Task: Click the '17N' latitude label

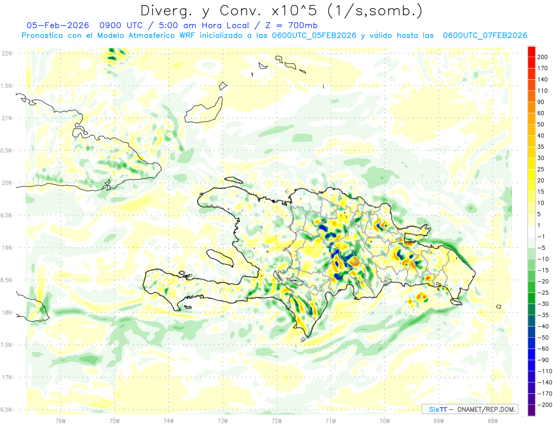Action: [7, 378]
